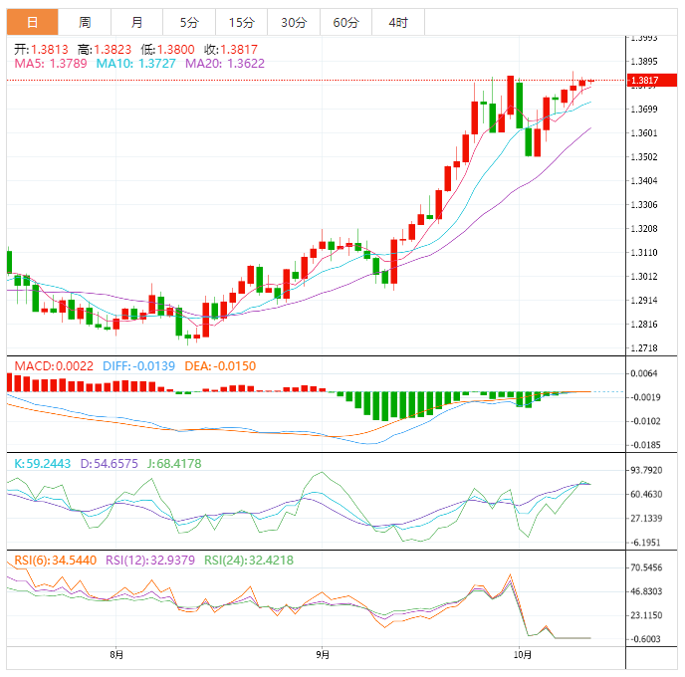Click the closing price 收:1.3817

coord(231,50)
